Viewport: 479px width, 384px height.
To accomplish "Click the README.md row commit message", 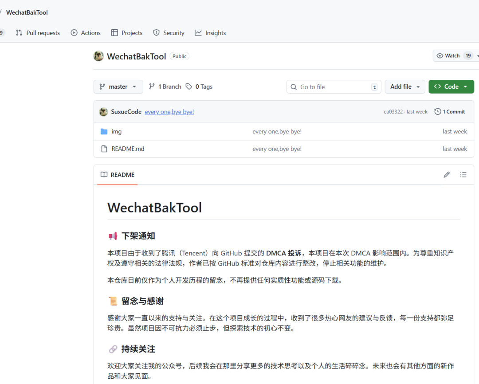I will coord(277,149).
